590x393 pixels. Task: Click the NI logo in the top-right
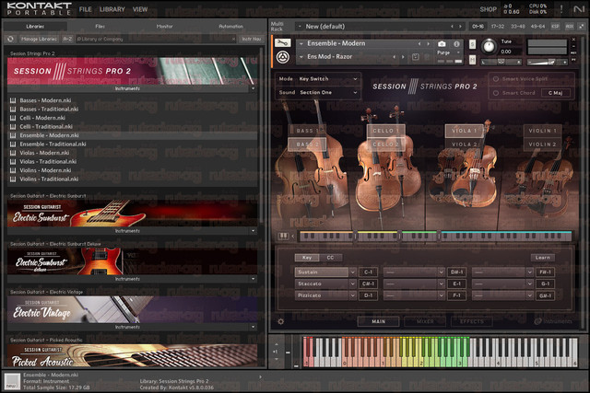[x=579, y=9]
